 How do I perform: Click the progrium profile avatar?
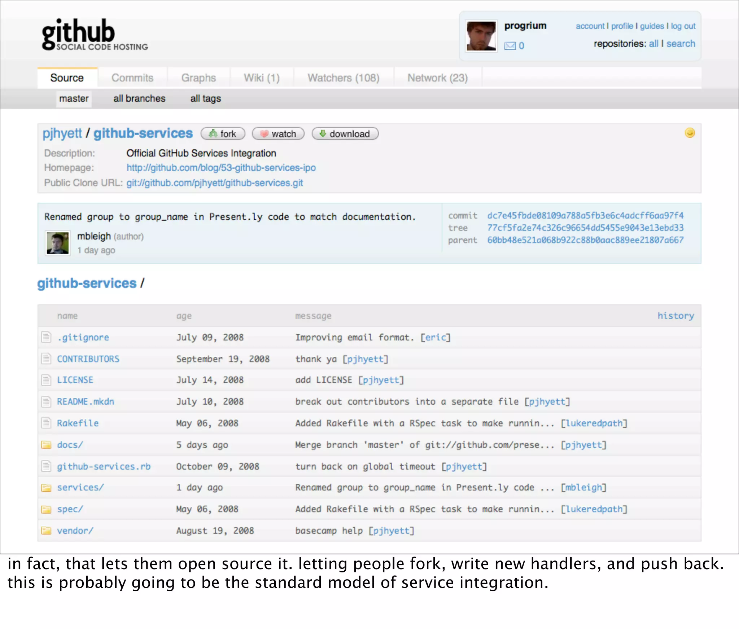coord(481,36)
